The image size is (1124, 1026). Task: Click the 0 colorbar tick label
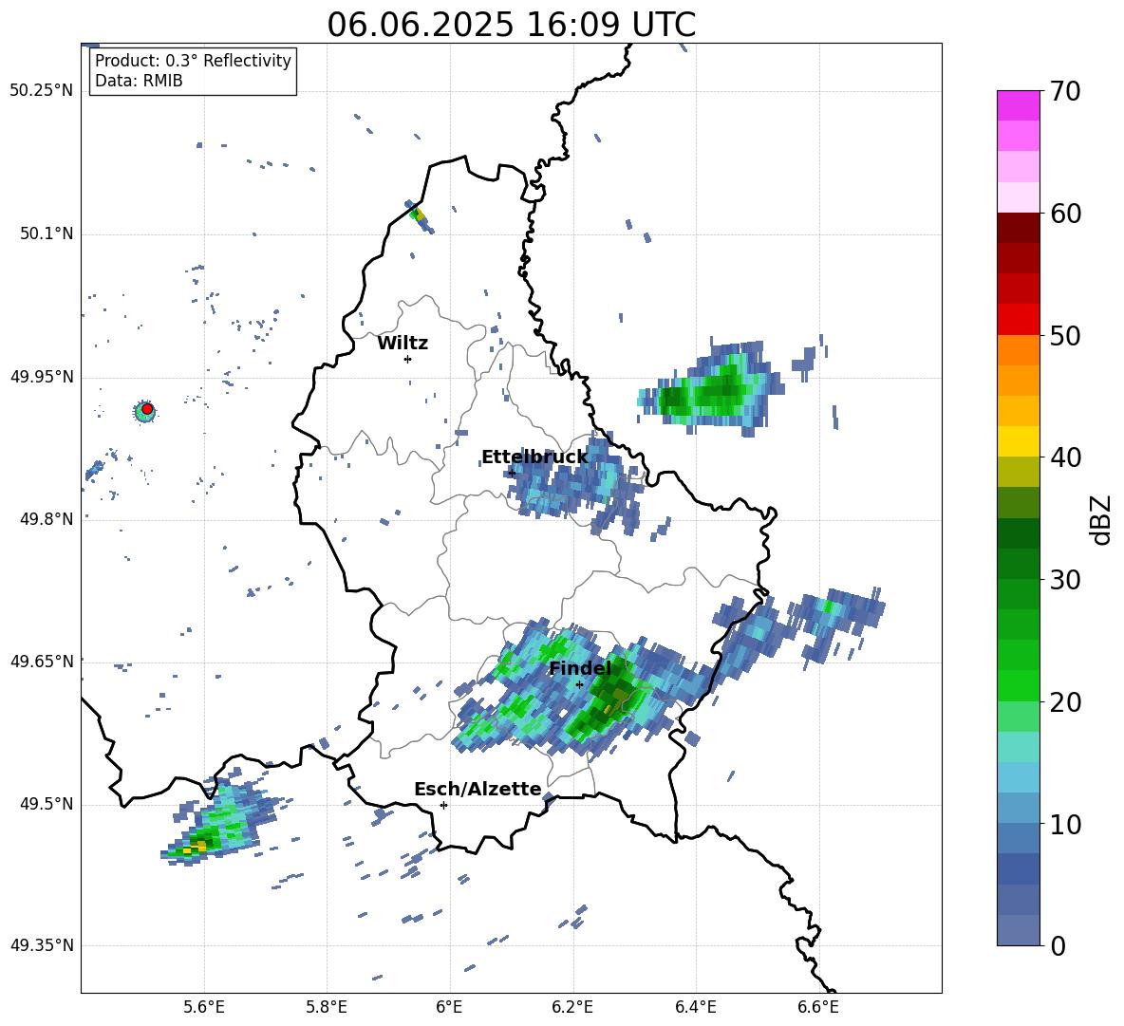1058,946
